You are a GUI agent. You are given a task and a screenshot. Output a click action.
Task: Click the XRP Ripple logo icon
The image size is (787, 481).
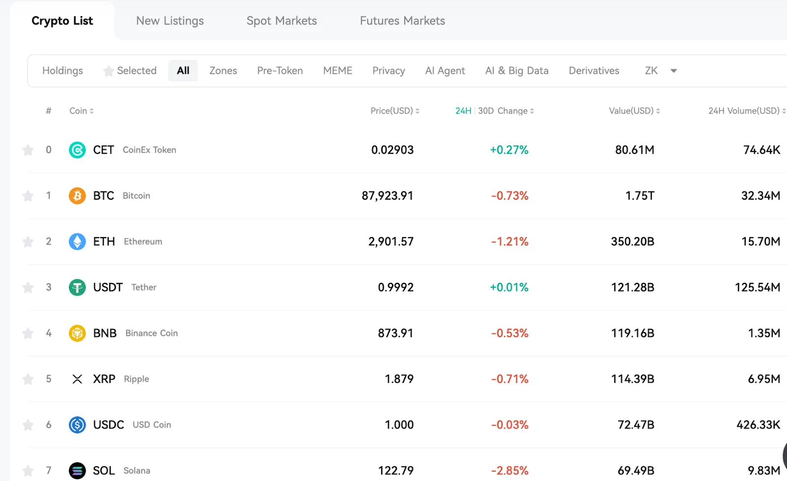coord(77,379)
